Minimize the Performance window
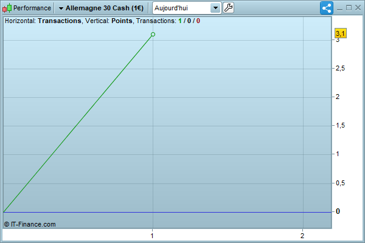 [339, 9]
